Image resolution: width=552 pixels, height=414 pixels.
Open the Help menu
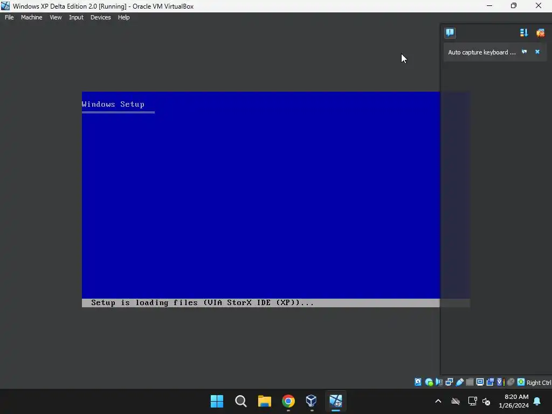pyautogui.click(x=123, y=17)
